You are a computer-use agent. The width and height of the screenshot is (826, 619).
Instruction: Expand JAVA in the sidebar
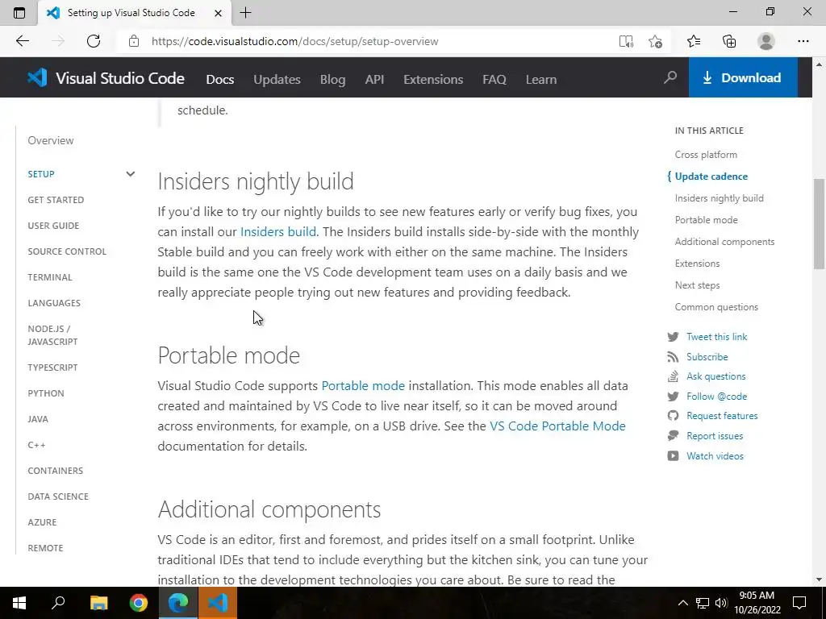(38, 419)
